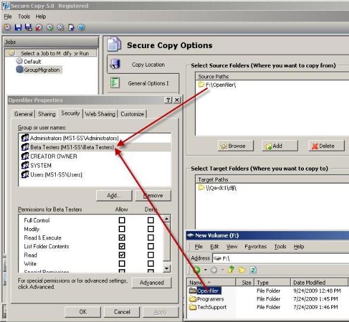349x322 pixels.
Task: Click the Users group icon
Action: [x=25, y=174]
